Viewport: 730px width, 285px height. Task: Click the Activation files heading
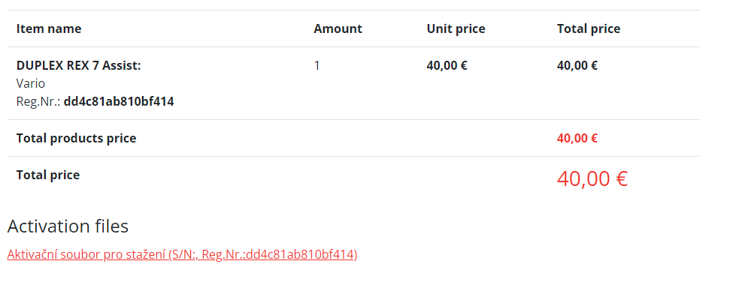[x=68, y=226]
